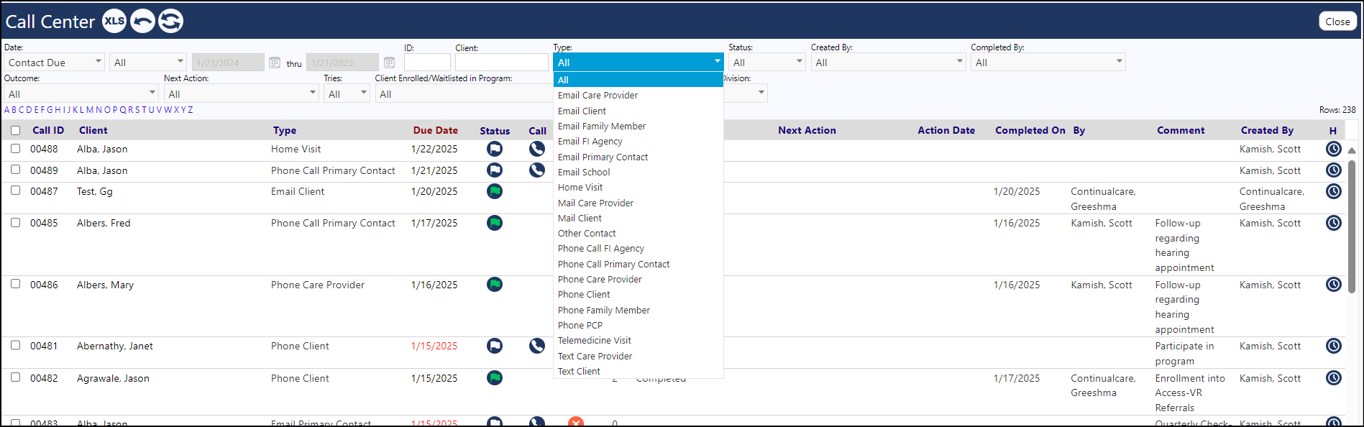Viewport: 1364px width, 427px height.
Task: Open the calendar picker beside the end date
Action: 389,63
